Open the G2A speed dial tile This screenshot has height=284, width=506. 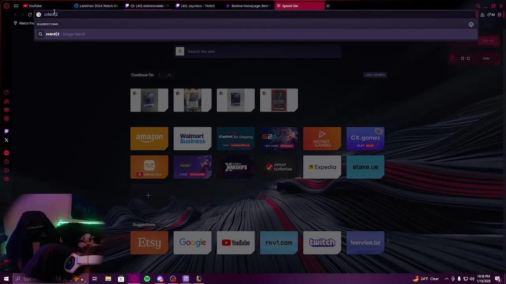tap(279, 138)
